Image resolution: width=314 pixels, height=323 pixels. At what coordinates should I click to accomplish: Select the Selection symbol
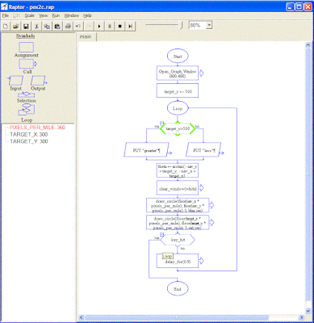coord(27,94)
